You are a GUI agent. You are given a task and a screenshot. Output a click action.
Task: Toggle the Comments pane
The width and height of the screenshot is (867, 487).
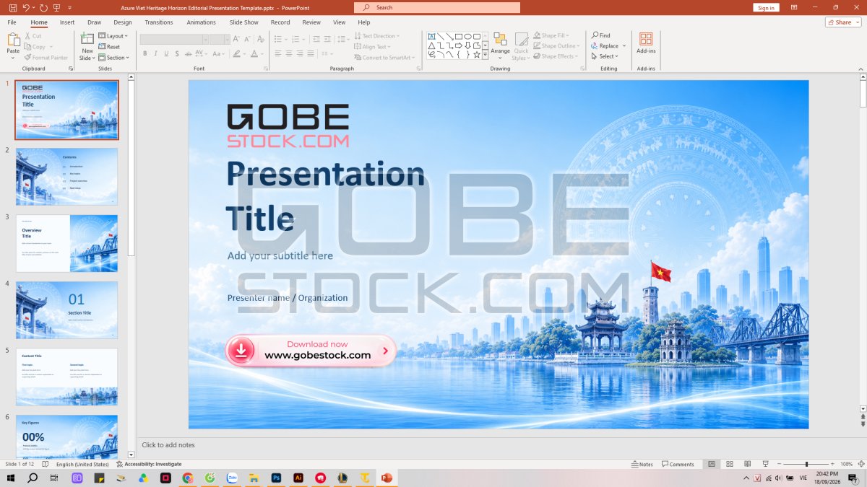click(x=678, y=464)
